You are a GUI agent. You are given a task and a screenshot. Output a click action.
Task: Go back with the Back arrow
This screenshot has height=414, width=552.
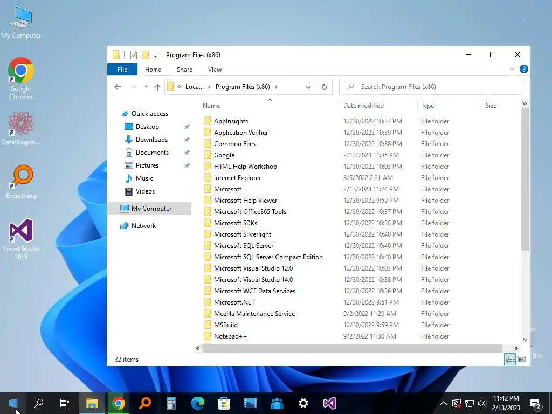pos(118,87)
